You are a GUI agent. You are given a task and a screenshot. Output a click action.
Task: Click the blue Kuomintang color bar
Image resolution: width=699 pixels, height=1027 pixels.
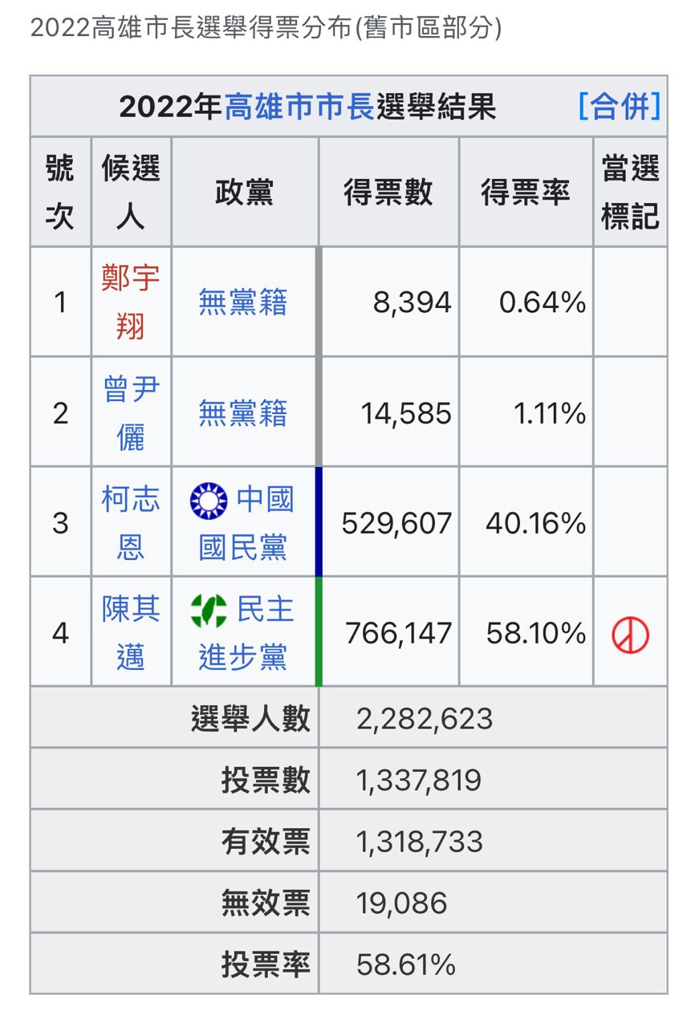tap(319, 522)
